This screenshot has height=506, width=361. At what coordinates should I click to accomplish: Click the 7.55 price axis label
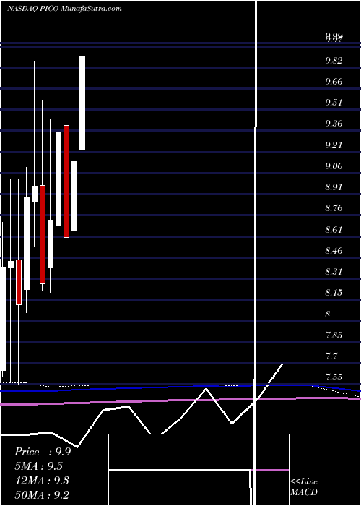(x=334, y=377)
